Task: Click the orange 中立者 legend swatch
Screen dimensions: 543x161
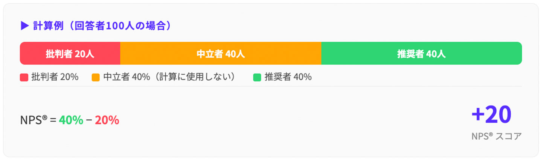Action: tap(96, 77)
